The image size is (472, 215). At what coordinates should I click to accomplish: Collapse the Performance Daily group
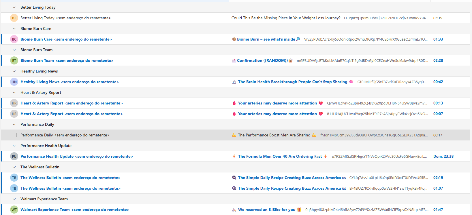(x=14, y=124)
